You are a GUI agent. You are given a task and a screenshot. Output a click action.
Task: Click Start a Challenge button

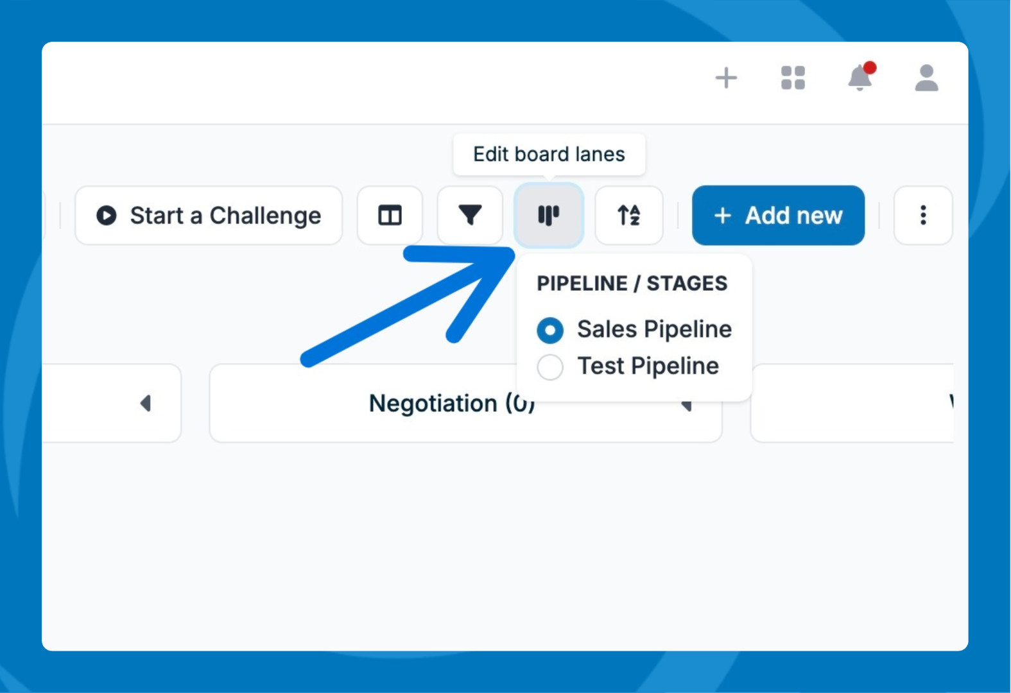point(209,216)
